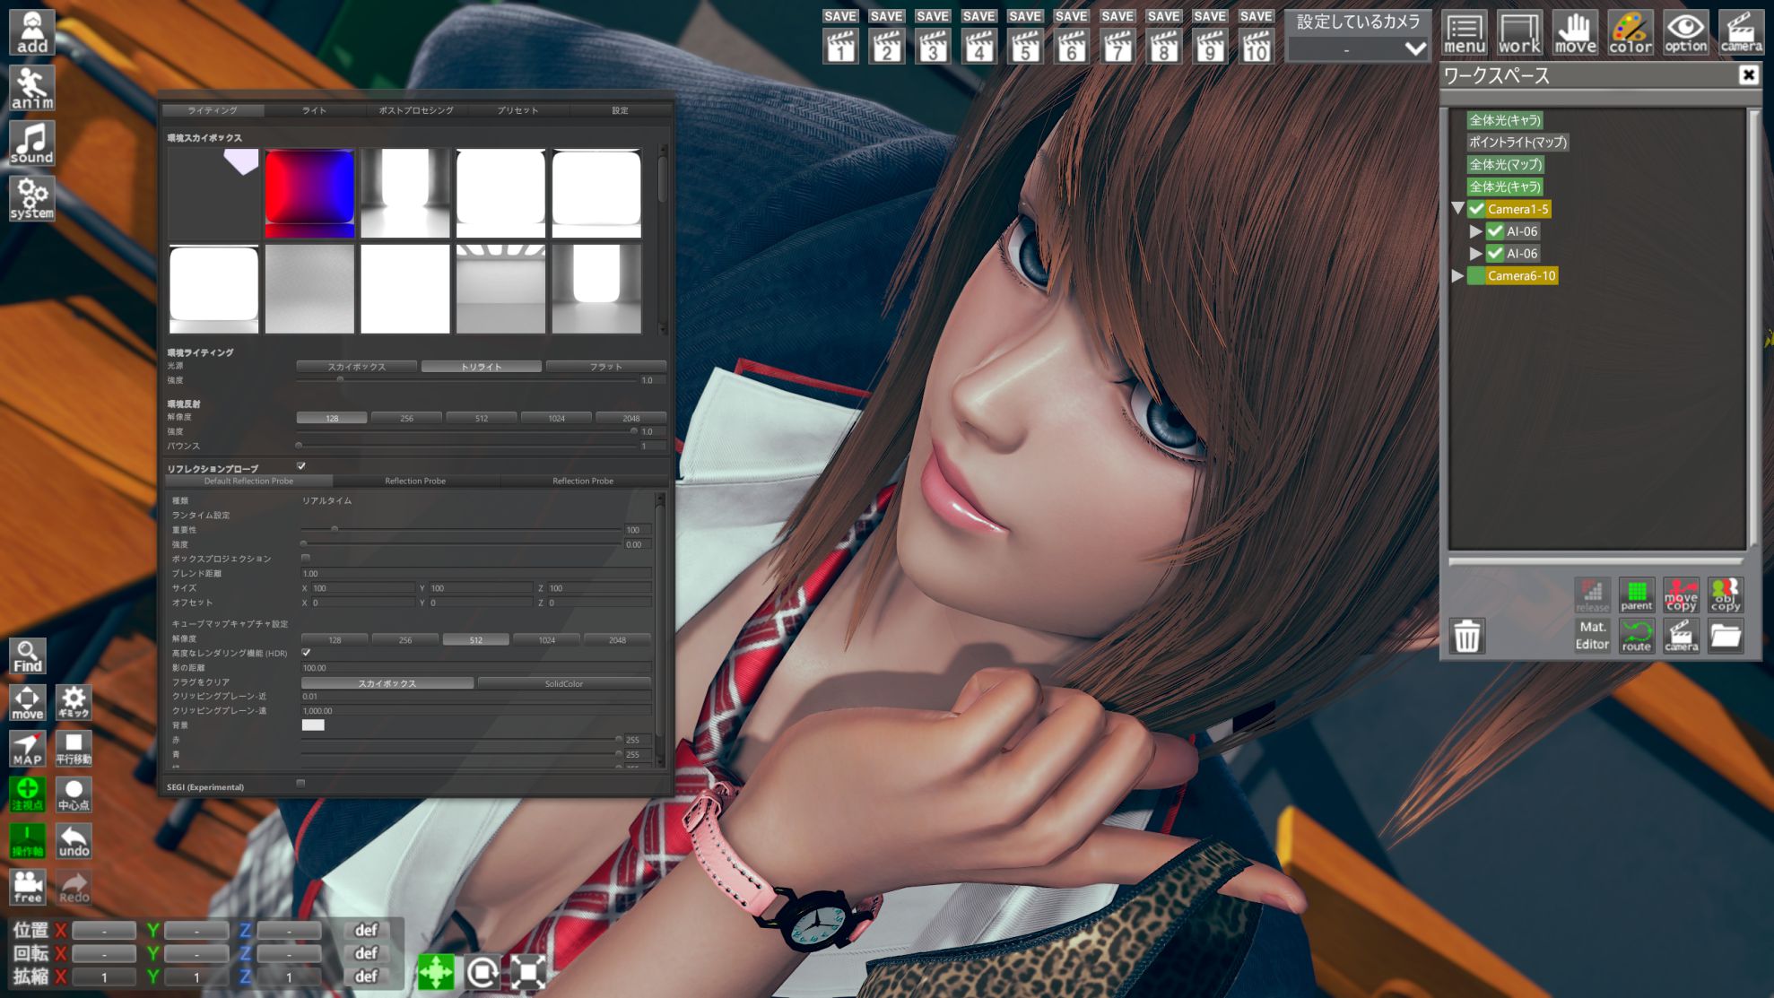Select the move hand icon

(1575, 33)
